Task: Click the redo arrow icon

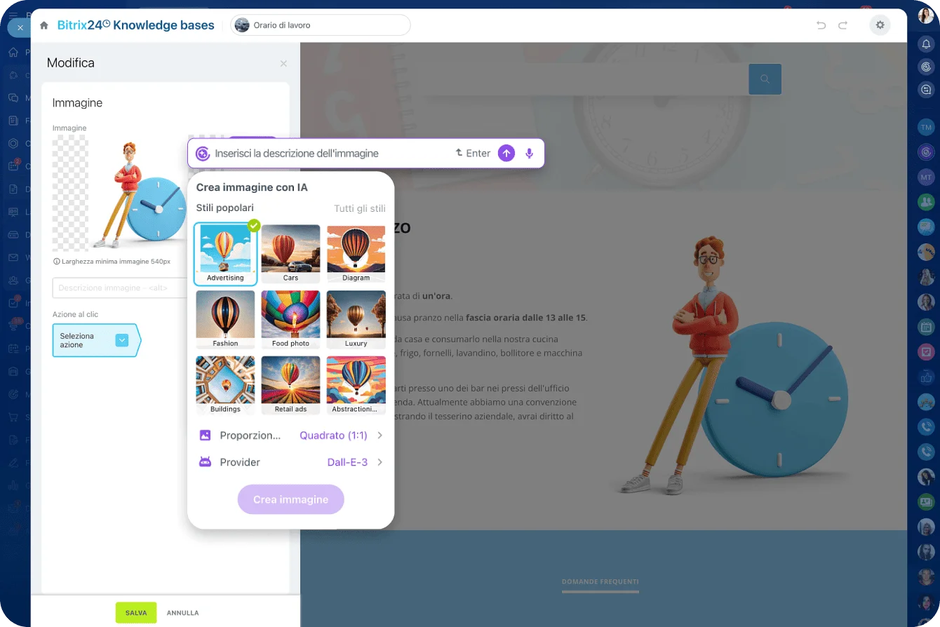Action: tap(842, 25)
